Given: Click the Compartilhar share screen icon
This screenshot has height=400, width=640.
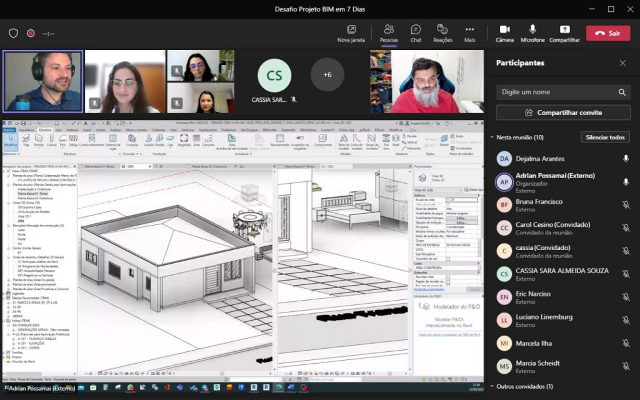Looking at the screenshot, I should [x=564, y=32].
